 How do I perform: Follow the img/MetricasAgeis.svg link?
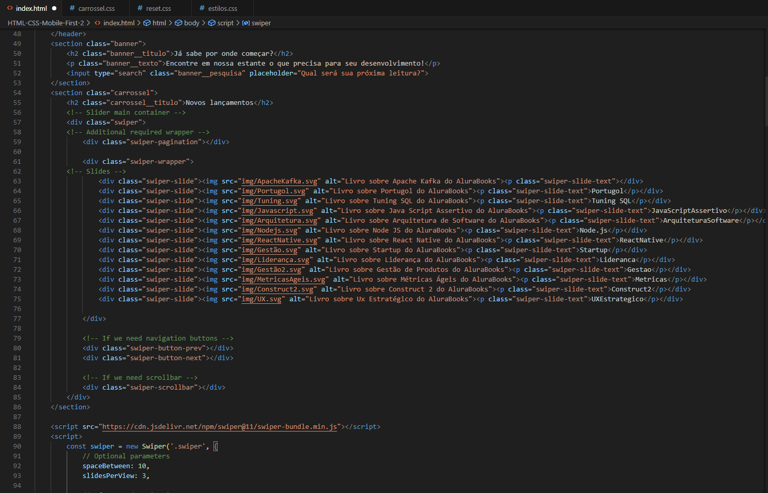284,280
